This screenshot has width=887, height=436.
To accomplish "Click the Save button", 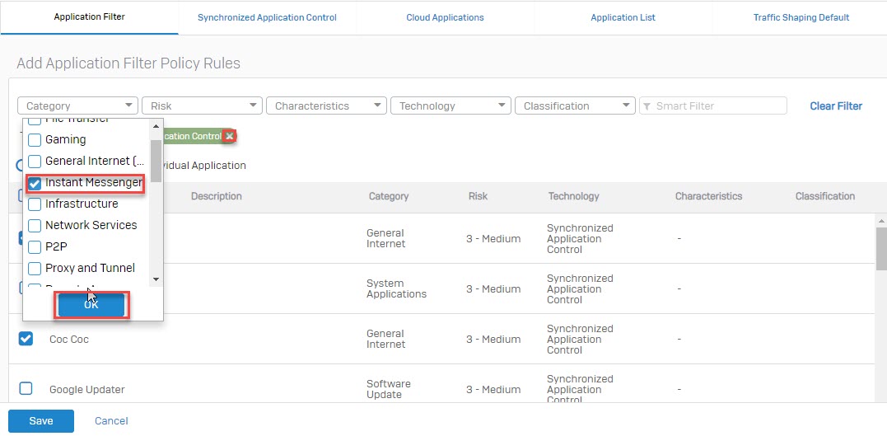I will coord(40,420).
